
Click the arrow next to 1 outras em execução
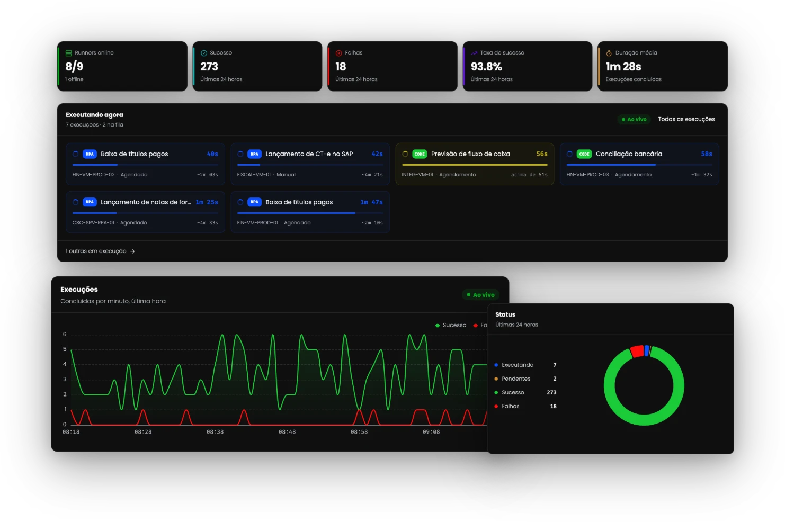132,251
